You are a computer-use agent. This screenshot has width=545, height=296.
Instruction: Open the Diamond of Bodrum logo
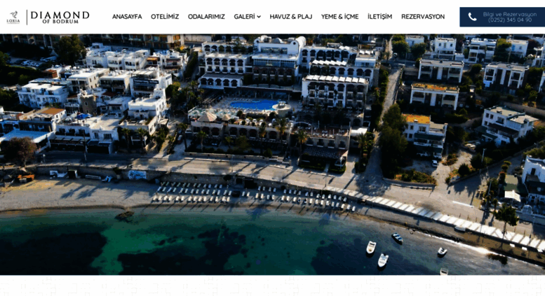pos(60,17)
